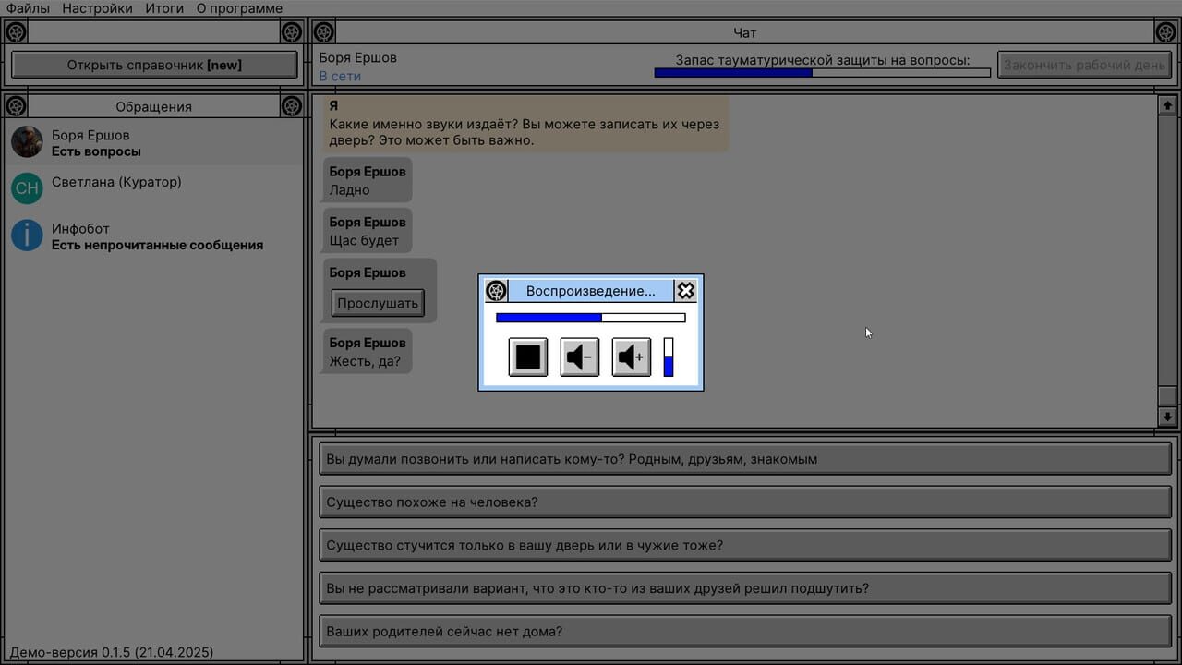Click pentagram icon left of Обращения header

point(16,106)
